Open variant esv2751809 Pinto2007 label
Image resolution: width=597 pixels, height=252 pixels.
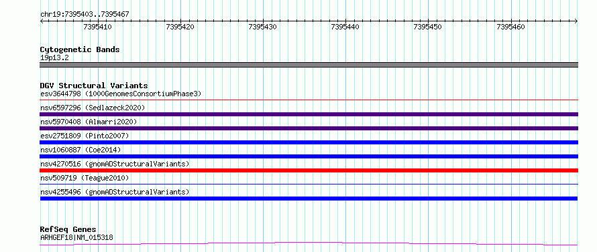[x=85, y=136]
